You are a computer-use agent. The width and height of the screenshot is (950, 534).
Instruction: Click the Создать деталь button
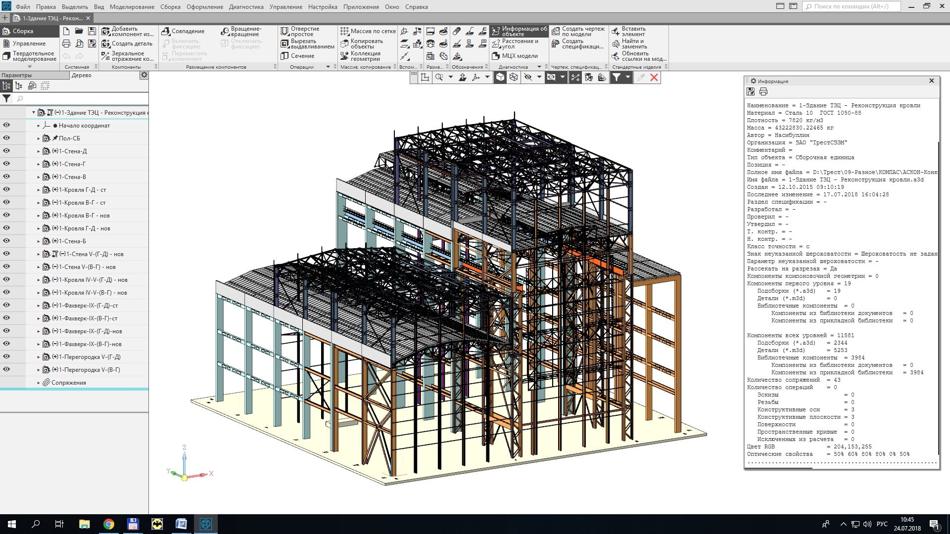127,44
